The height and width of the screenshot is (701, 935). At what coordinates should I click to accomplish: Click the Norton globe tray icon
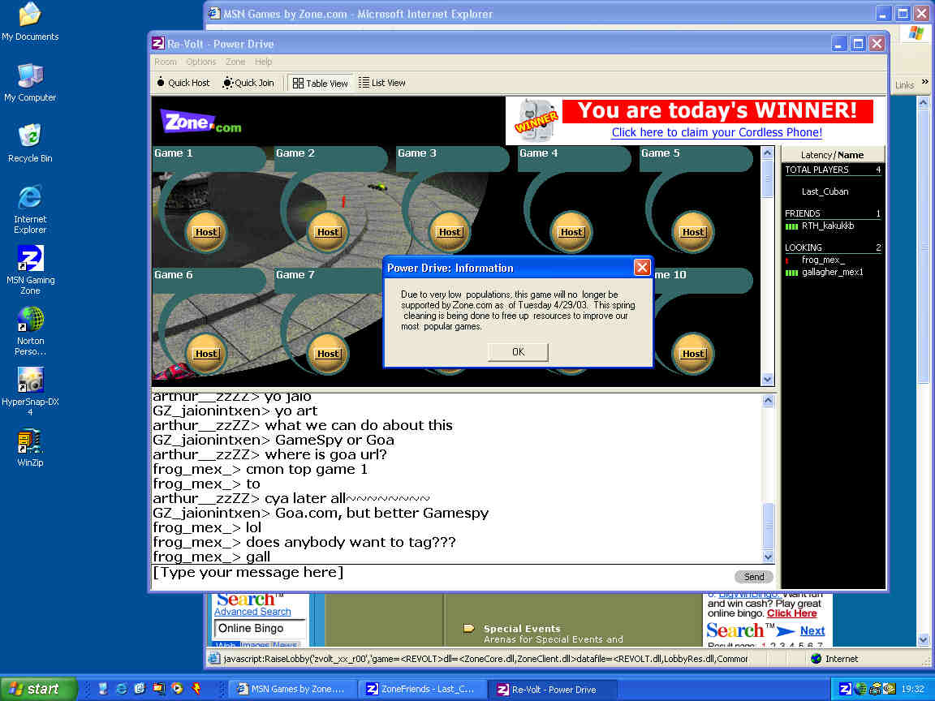860,689
